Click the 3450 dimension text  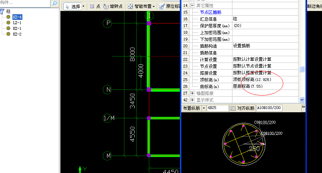tap(133, 101)
